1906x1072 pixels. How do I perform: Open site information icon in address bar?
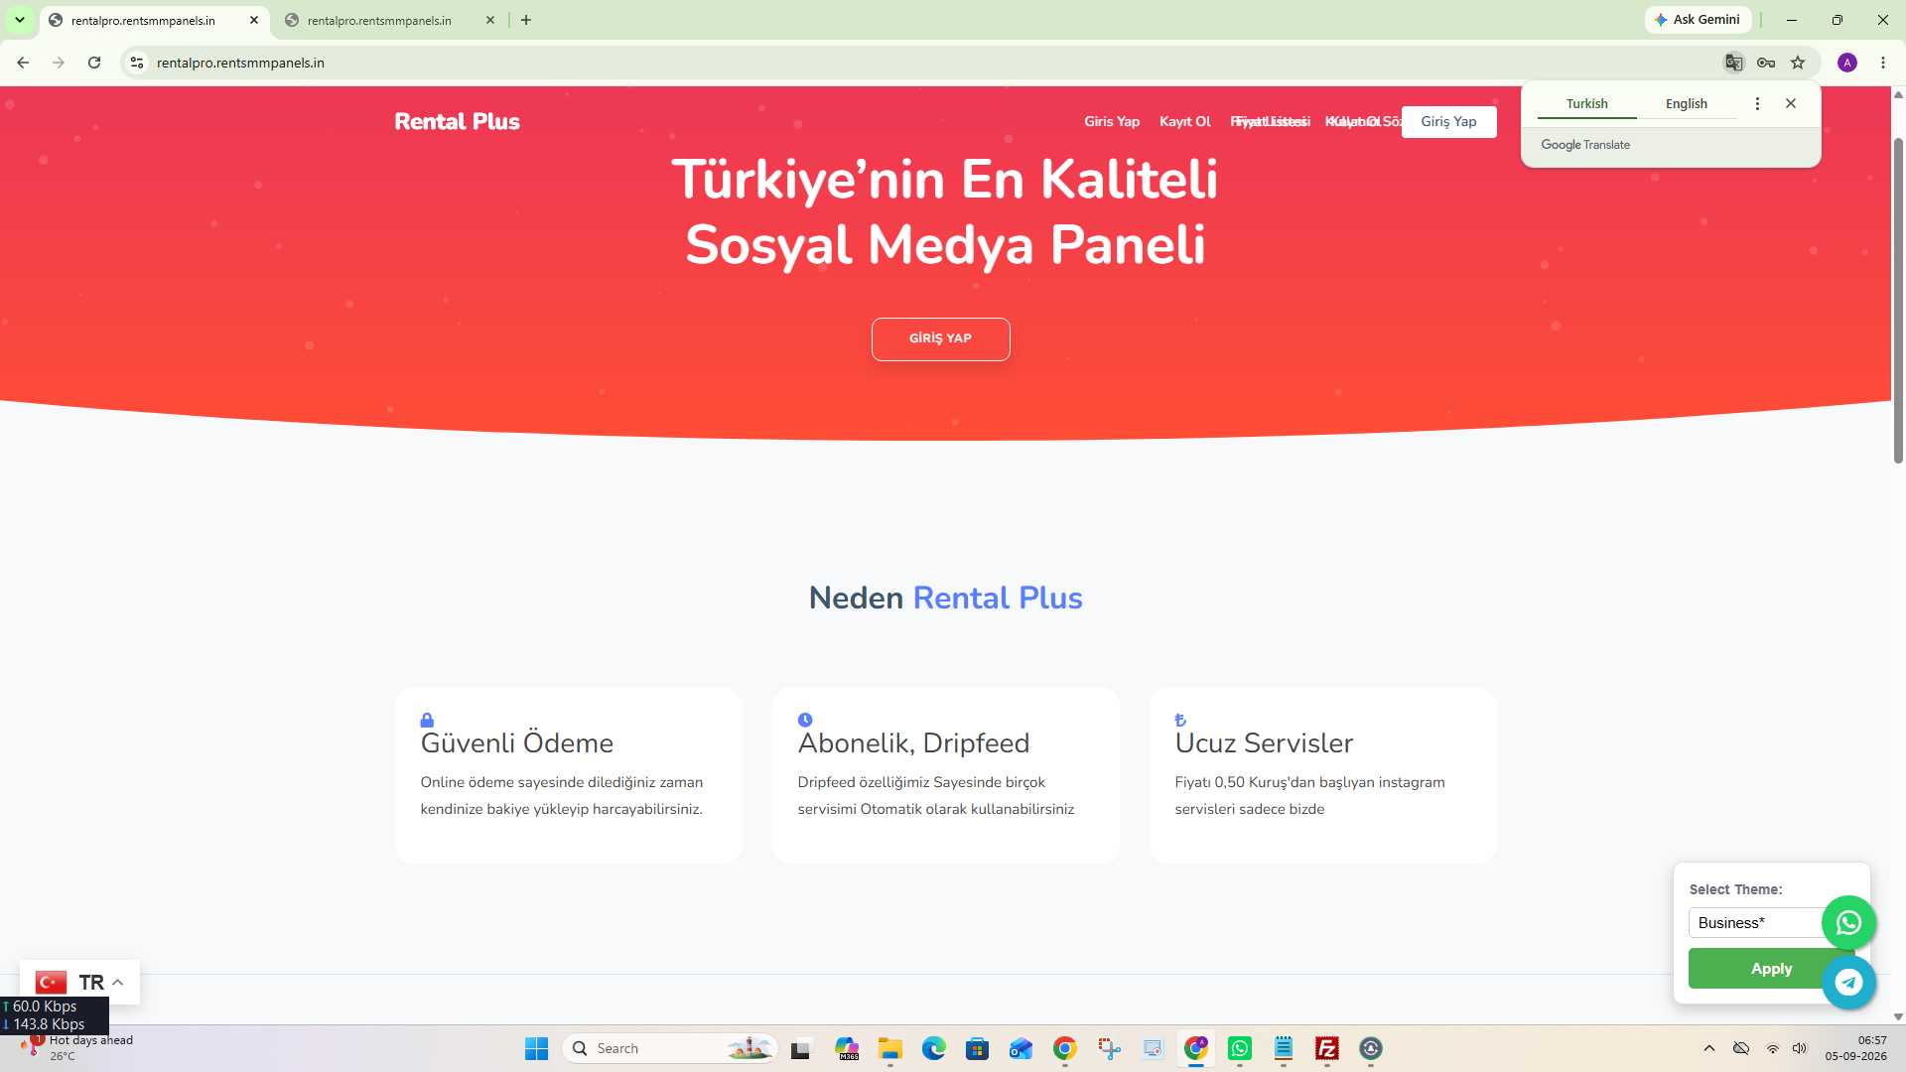coord(137,63)
